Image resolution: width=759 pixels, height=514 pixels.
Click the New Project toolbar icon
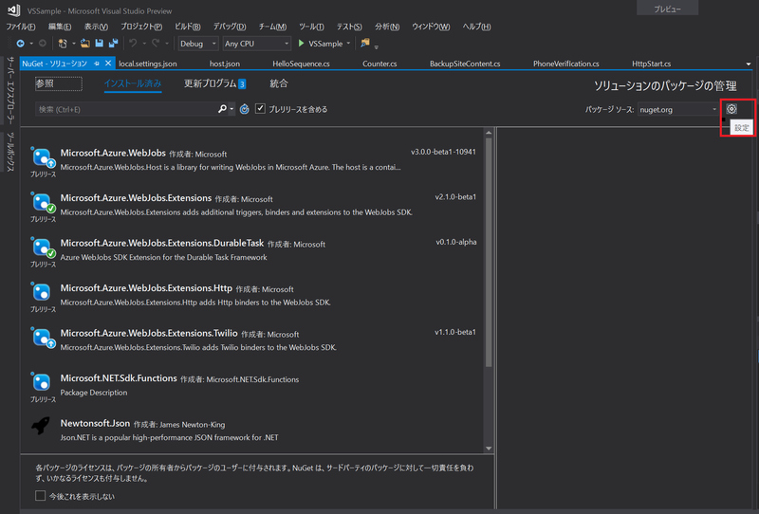click(63, 44)
